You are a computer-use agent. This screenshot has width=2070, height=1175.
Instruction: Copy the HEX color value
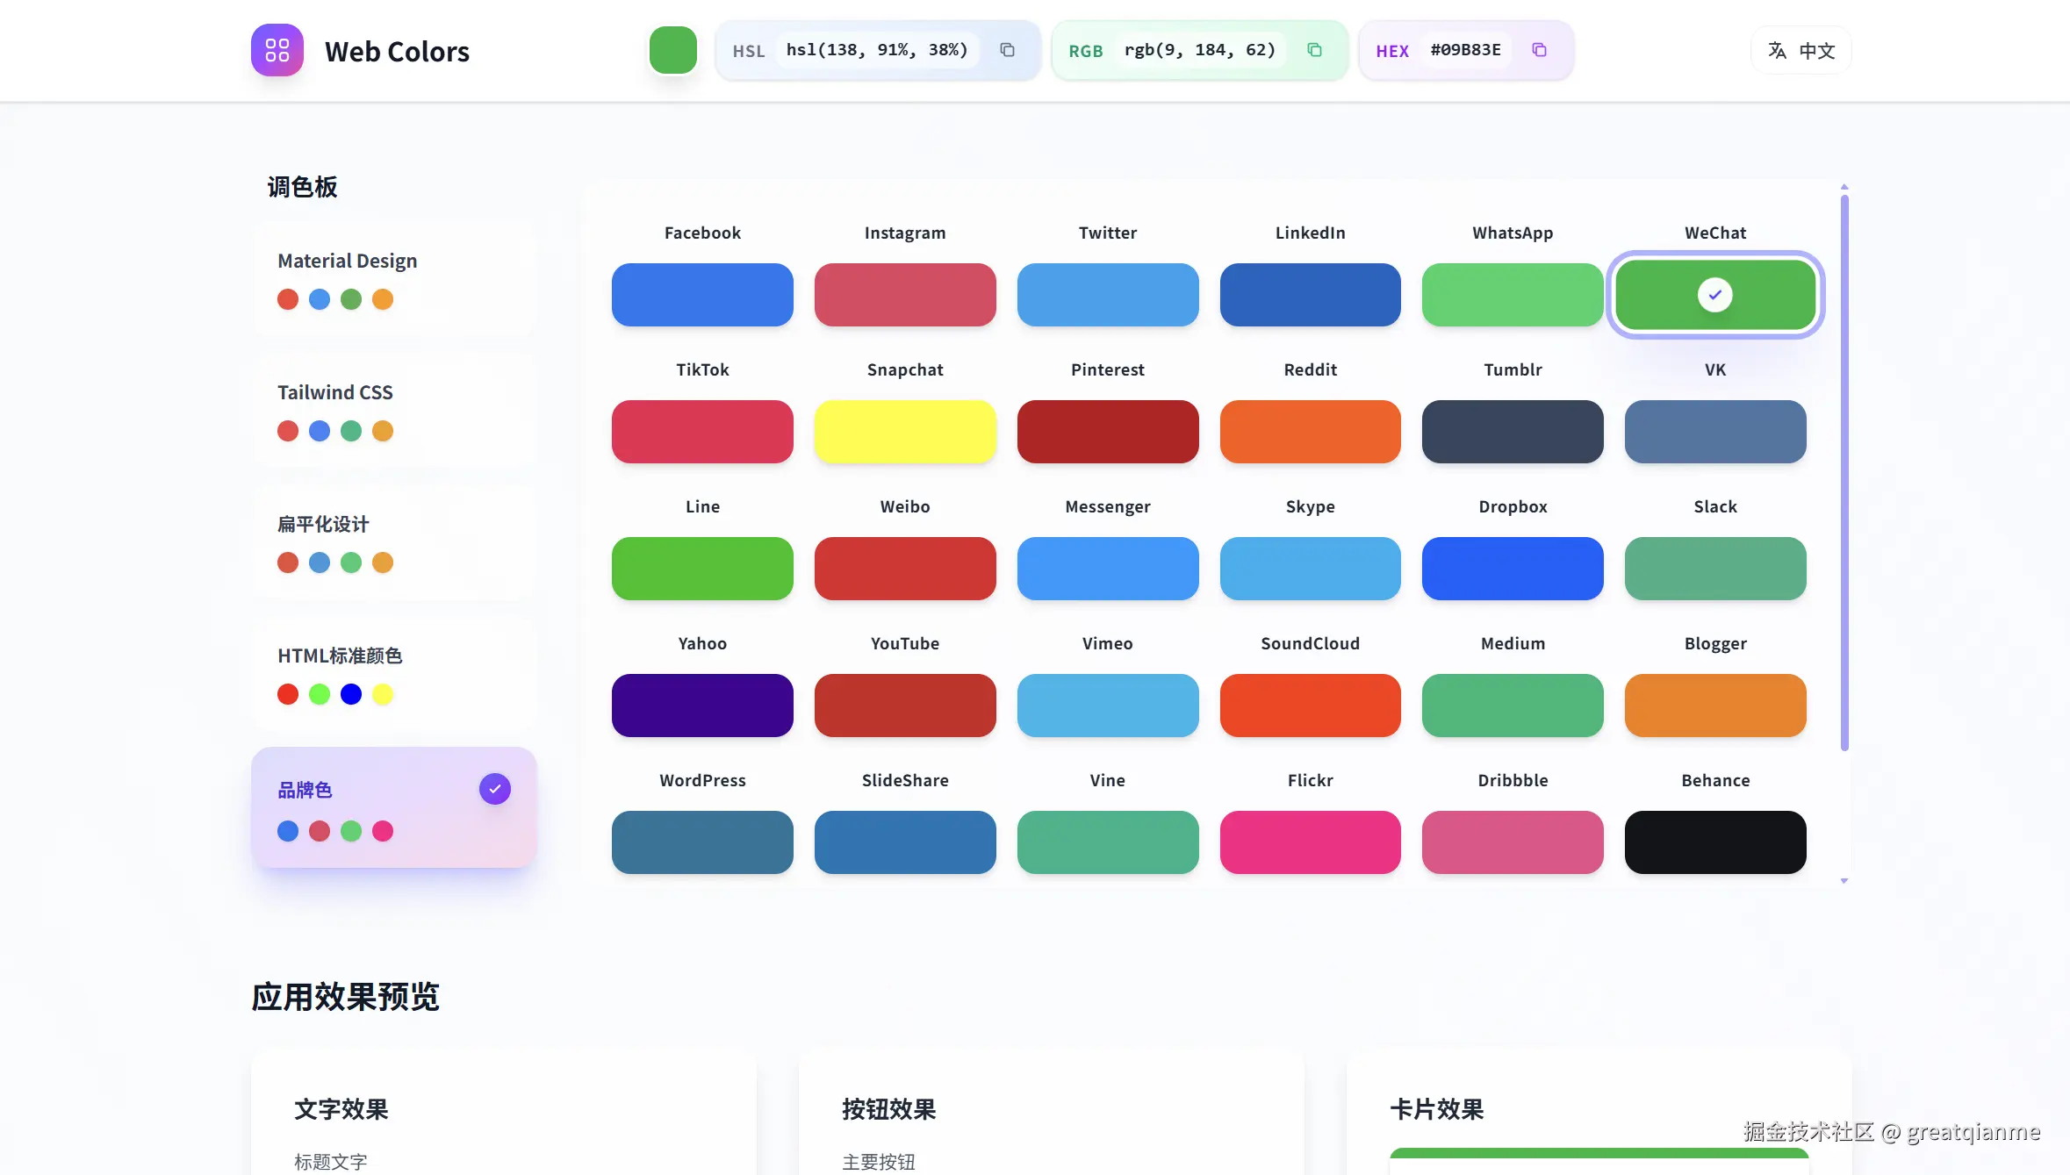tap(1539, 50)
